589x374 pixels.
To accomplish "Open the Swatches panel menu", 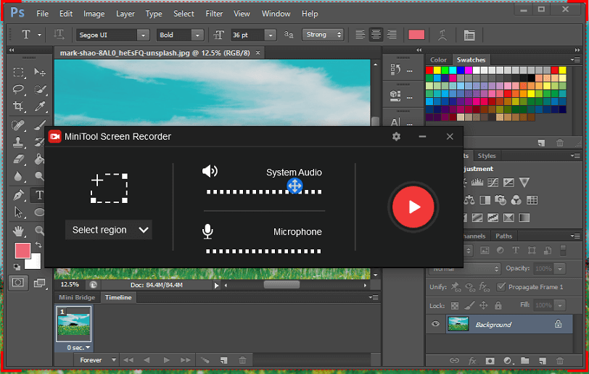I will coord(575,59).
